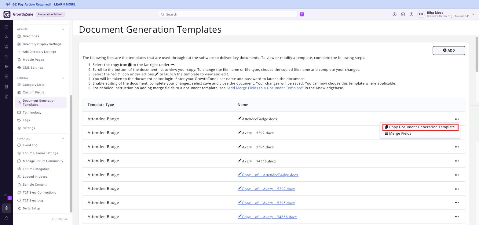Click the GrowthZone logo
Image resolution: width=479 pixels, height=225 pixels.
(x=7, y=14)
